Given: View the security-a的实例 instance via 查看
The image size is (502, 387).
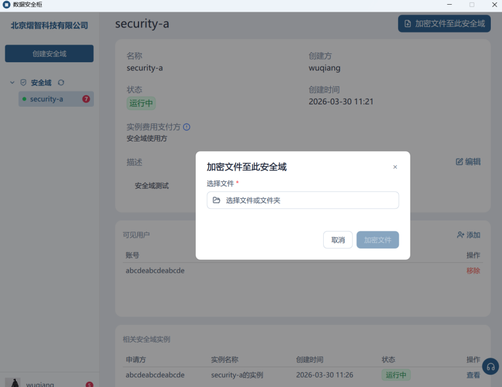Looking at the screenshot, I should tap(473, 375).
